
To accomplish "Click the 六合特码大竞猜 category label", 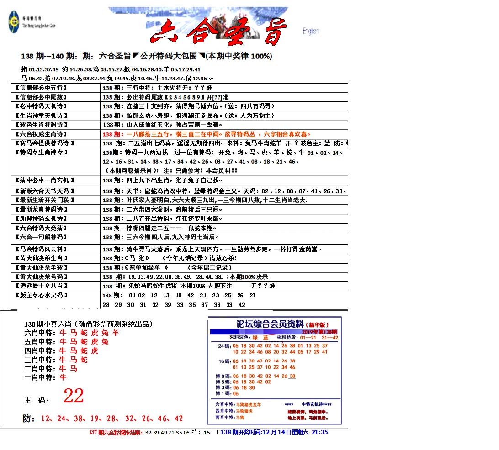I will pos(41,228).
